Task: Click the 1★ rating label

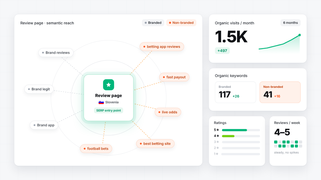Action: 217,154
